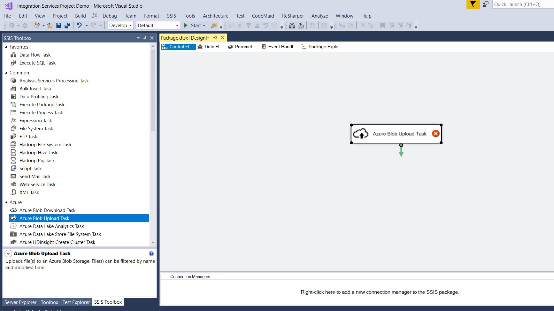554x311 pixels.
Task: Collapse the Favorites section
Action: pos(6,47)
